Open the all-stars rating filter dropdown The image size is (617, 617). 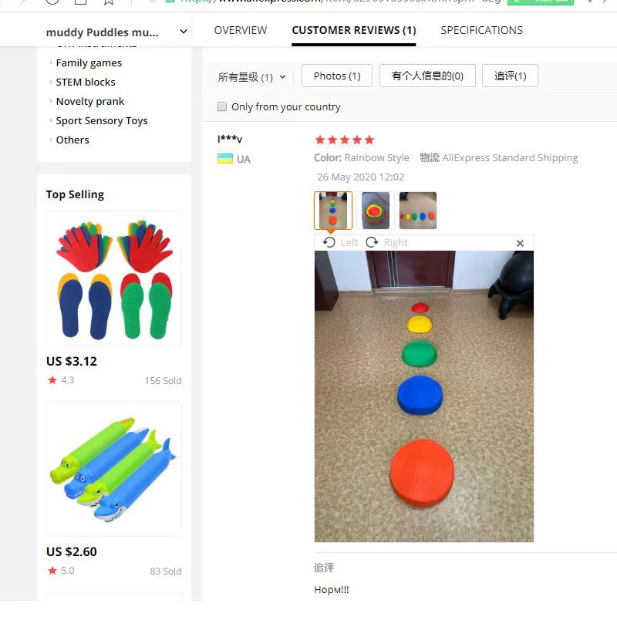pos(252,76)
